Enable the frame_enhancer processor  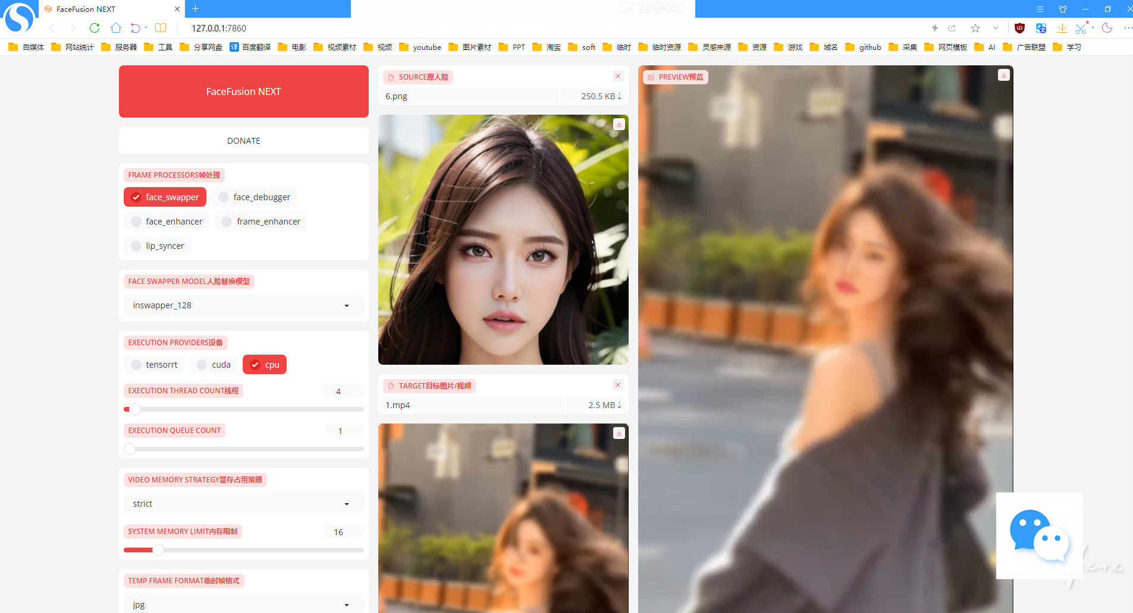coord(261,222)
